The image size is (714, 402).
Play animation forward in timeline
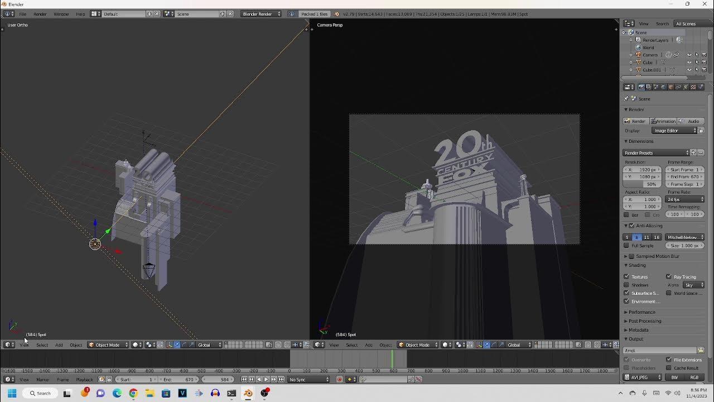(266, 380)
